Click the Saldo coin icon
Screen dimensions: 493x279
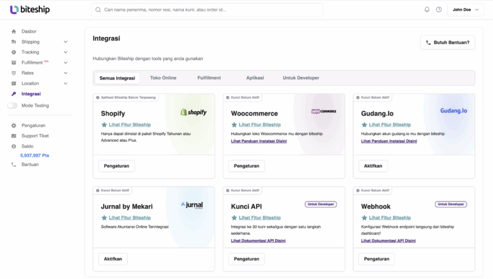pyautogui.click(x=14, y=146)
